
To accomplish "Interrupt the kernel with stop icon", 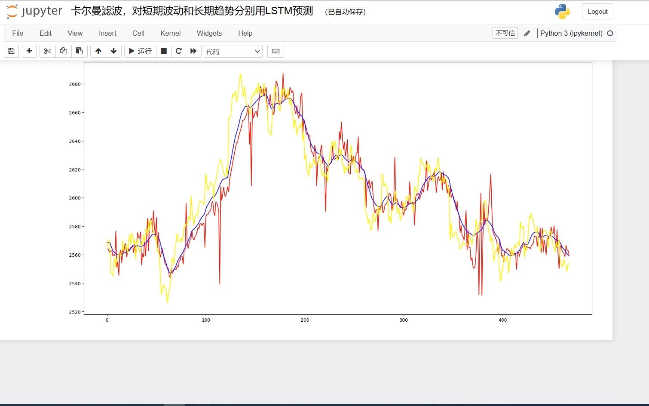I will point(164,51).
